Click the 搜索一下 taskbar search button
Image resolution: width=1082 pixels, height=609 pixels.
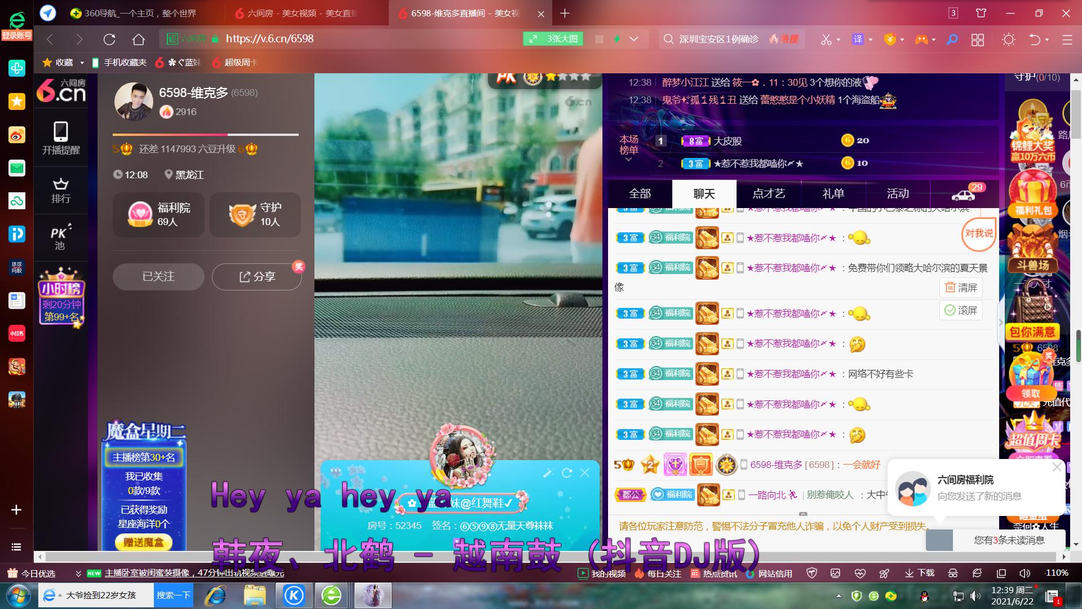tap(173, 595)
